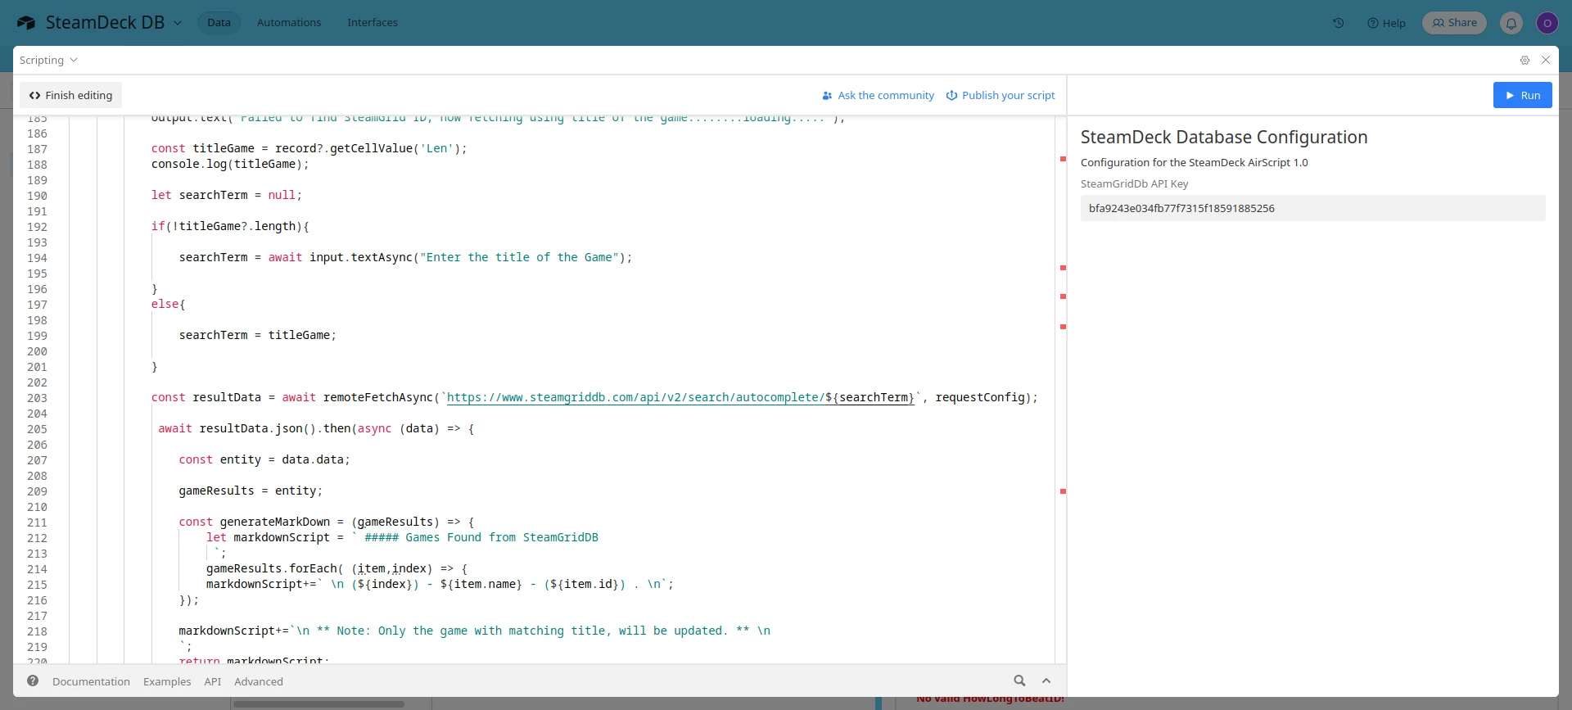
Task: Open the Share button
Action: point(1454,23)
